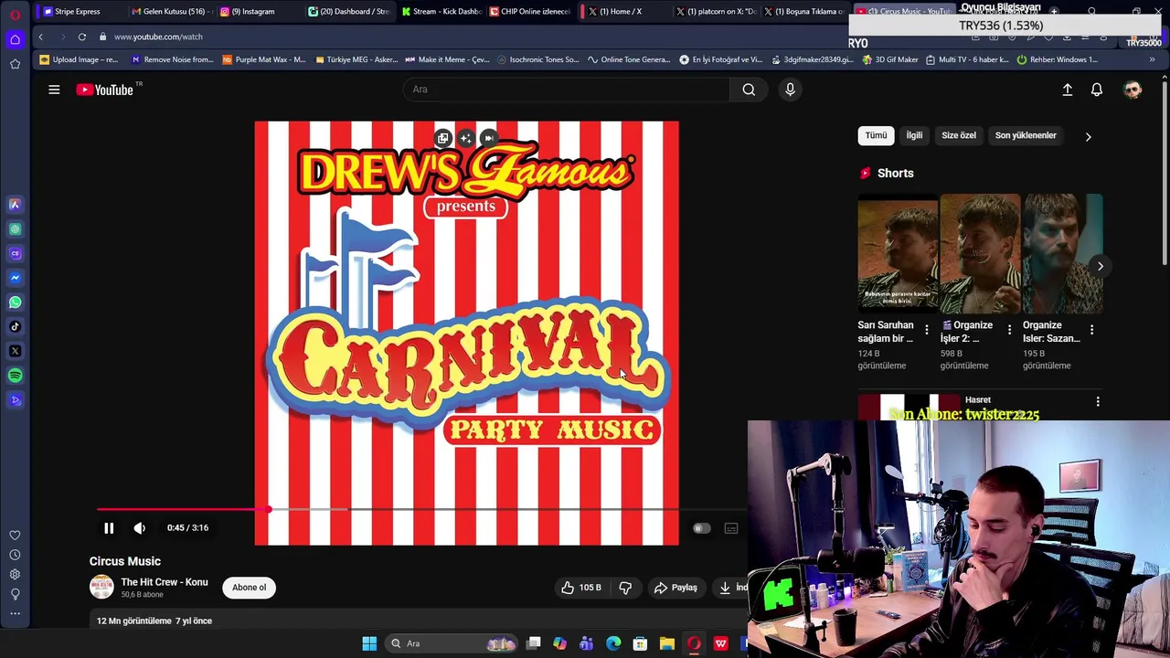Image resolution: width=1170 pixels, height=658 pixels.
Task: Open options menu for Organize İşler 2 short
Action: pos(1009,330)
